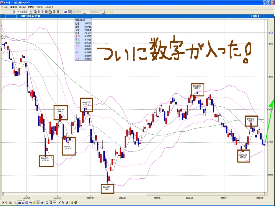Click the chart's horizontal scrollbar thumb
This screenshot has width=275, height=206.
pyautogui.click(x=205, y=194)
